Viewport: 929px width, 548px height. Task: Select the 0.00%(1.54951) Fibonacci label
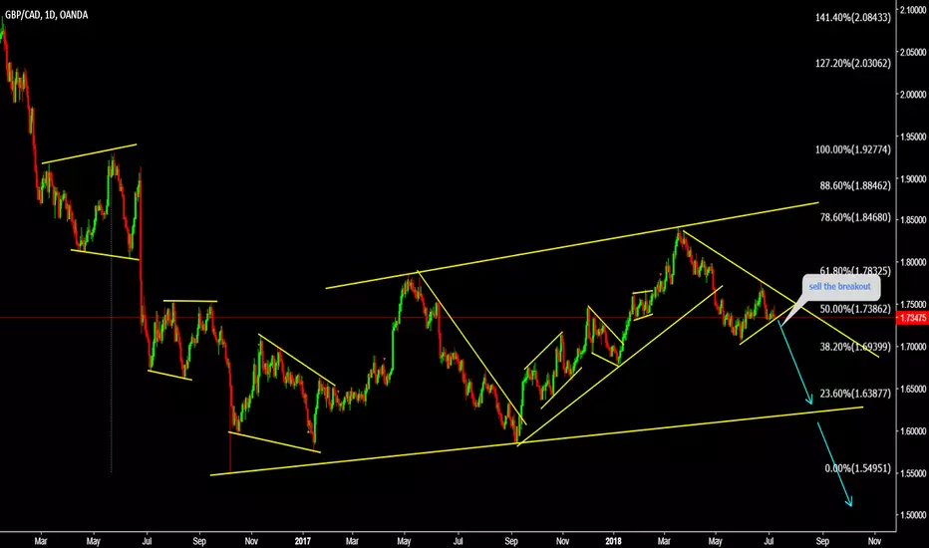[x=857, y=468]
